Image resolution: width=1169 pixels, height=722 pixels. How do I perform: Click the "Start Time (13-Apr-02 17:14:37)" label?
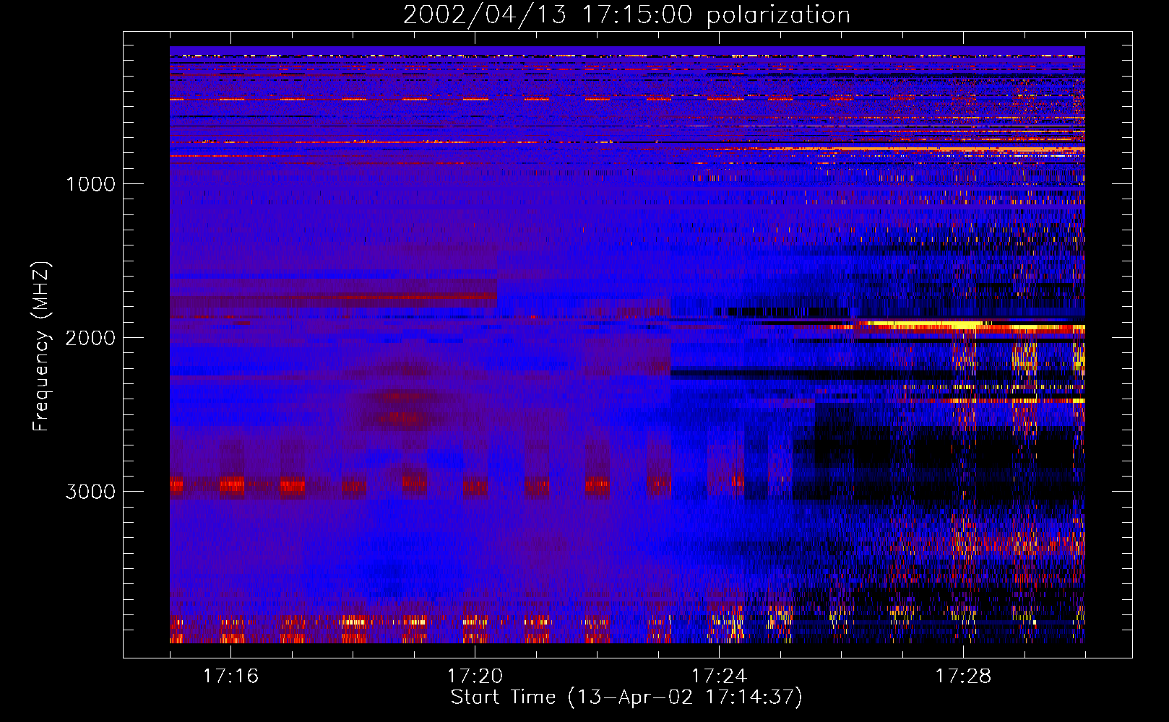pyautogui.click(x=626, y=697)
